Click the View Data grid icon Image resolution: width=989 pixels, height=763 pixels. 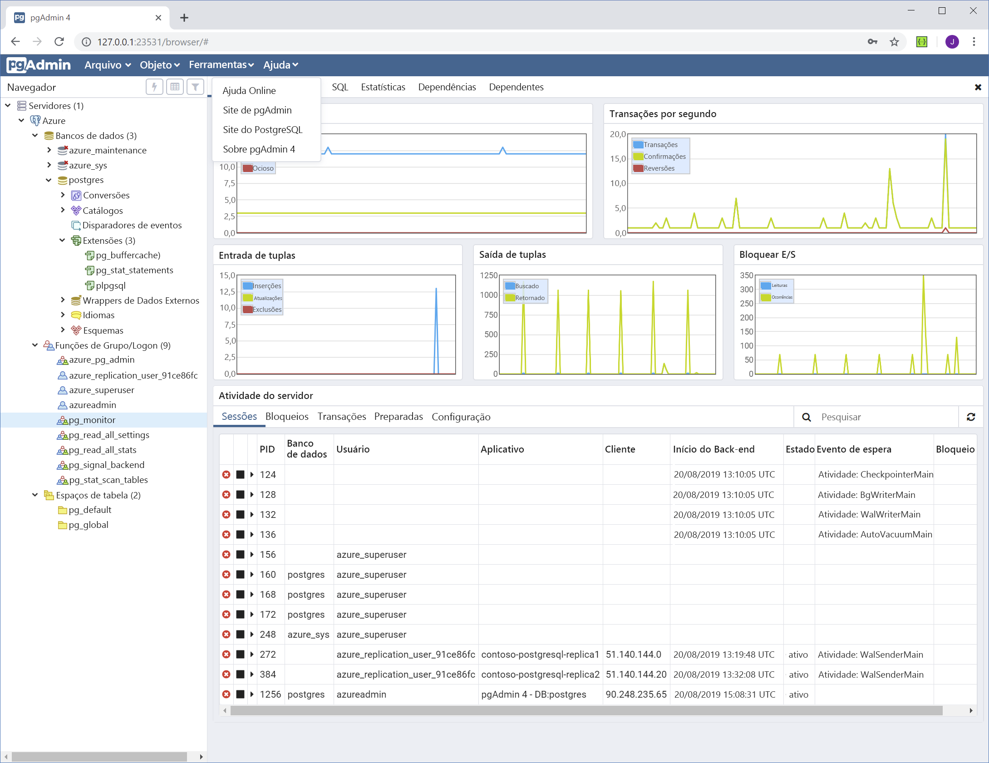pos(175,87)
